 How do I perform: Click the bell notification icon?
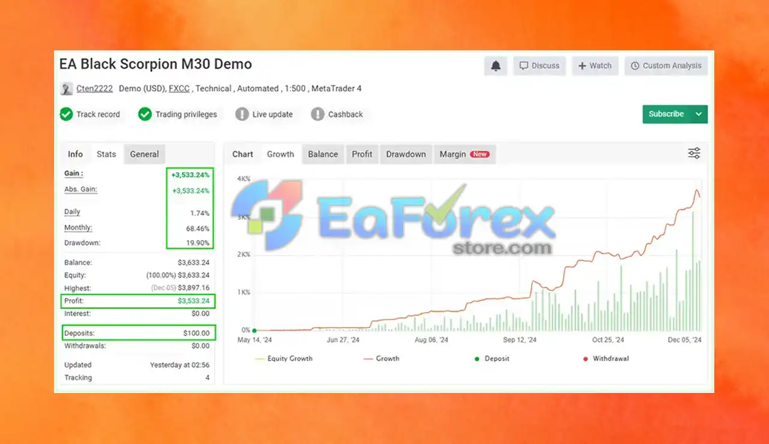[x=496, y=66]
